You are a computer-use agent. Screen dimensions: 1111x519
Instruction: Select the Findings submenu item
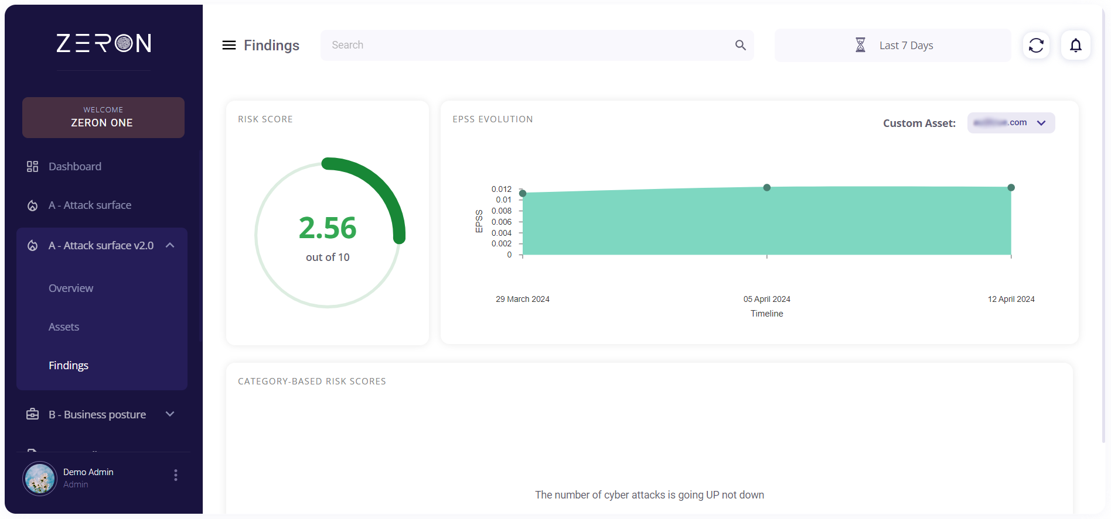click(x=69, y=366)
